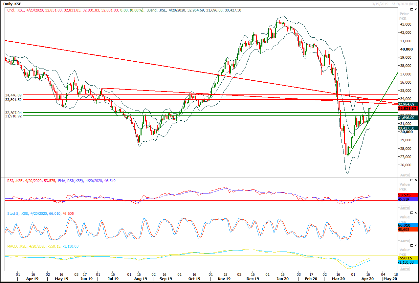Click the Daily .KSE chart title
This screenshot has height=283, width=419.
pyautogui.click(x=13, y=4)
